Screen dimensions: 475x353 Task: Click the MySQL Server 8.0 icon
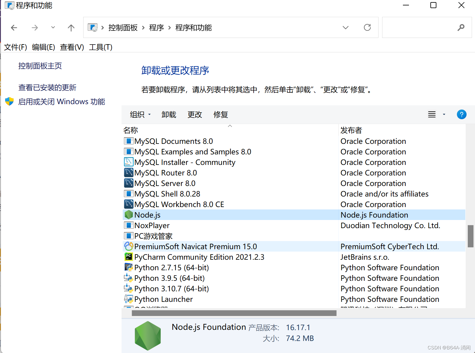(128, 183)
